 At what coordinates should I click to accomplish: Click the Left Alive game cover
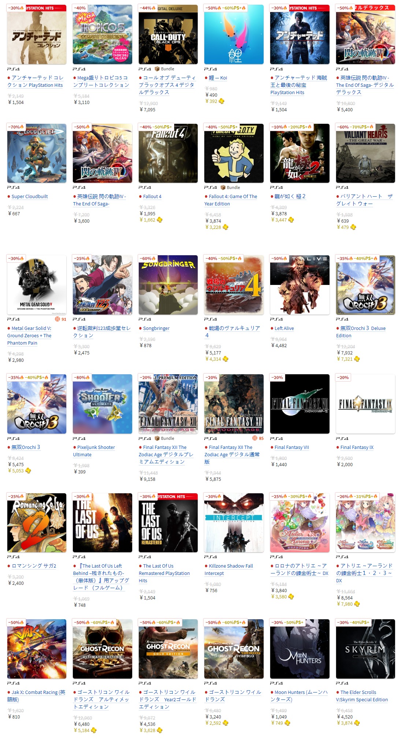[300, 285]
